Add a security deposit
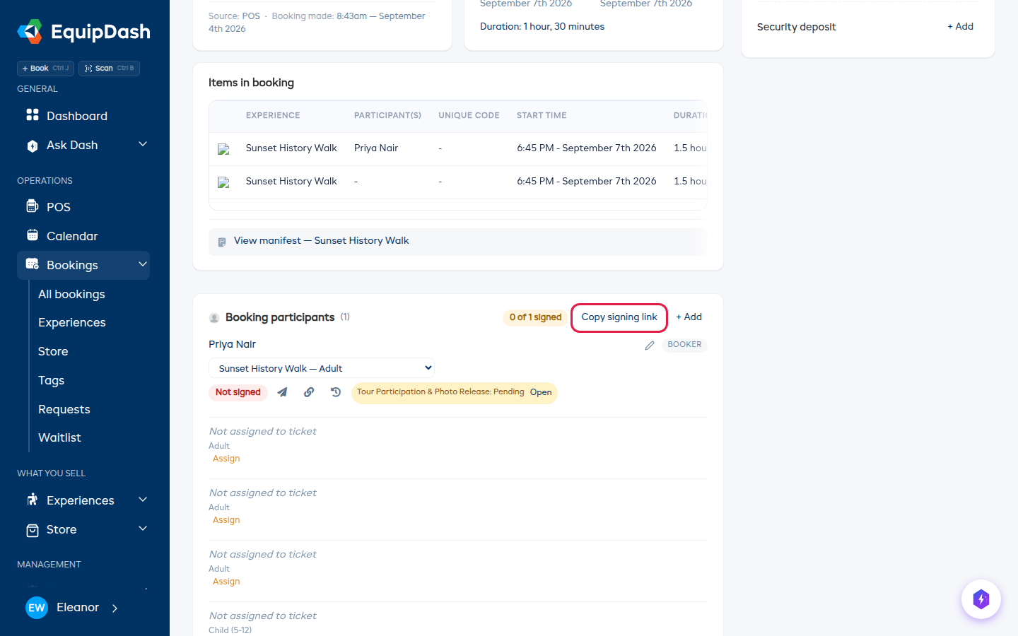 [960, 27]
